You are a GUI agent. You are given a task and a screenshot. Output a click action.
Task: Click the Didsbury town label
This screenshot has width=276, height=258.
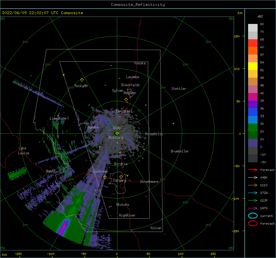[116, 137]
